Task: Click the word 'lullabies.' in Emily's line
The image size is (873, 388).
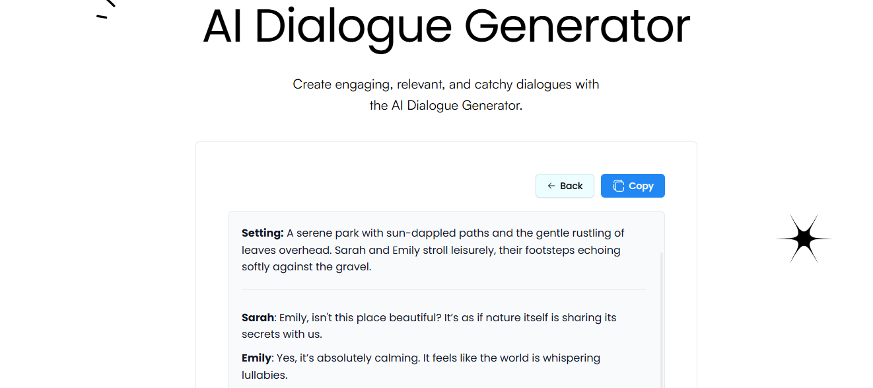Action: point(264,375)
